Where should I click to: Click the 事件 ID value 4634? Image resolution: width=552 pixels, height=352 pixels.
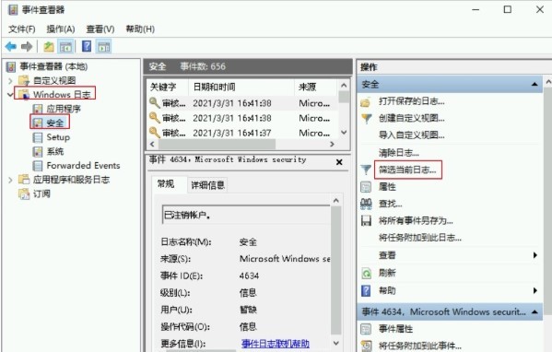(x=249, y=276)
